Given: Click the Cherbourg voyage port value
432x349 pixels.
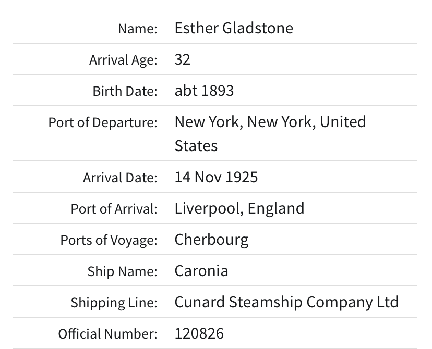Looking at the screenshot, I should (x=211, y=240).
